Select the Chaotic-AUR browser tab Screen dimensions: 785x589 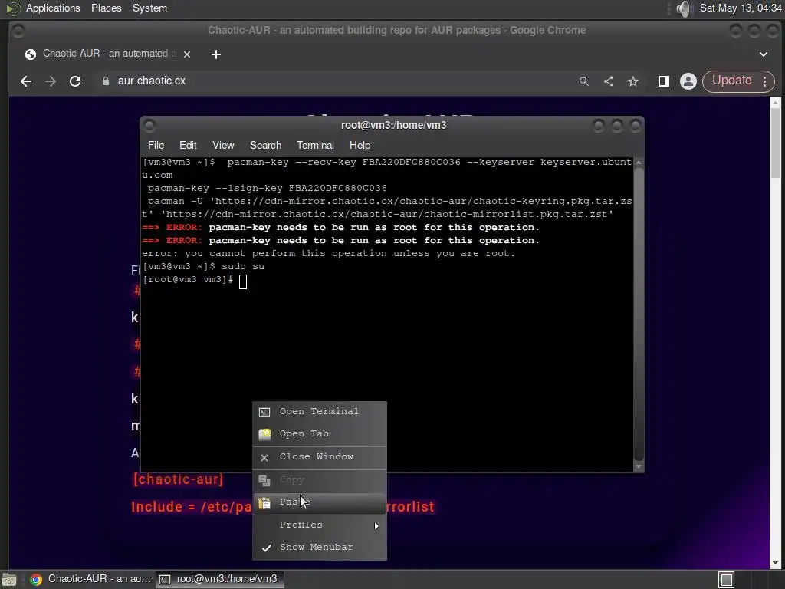pyautogui.click(x=107, y=54)
